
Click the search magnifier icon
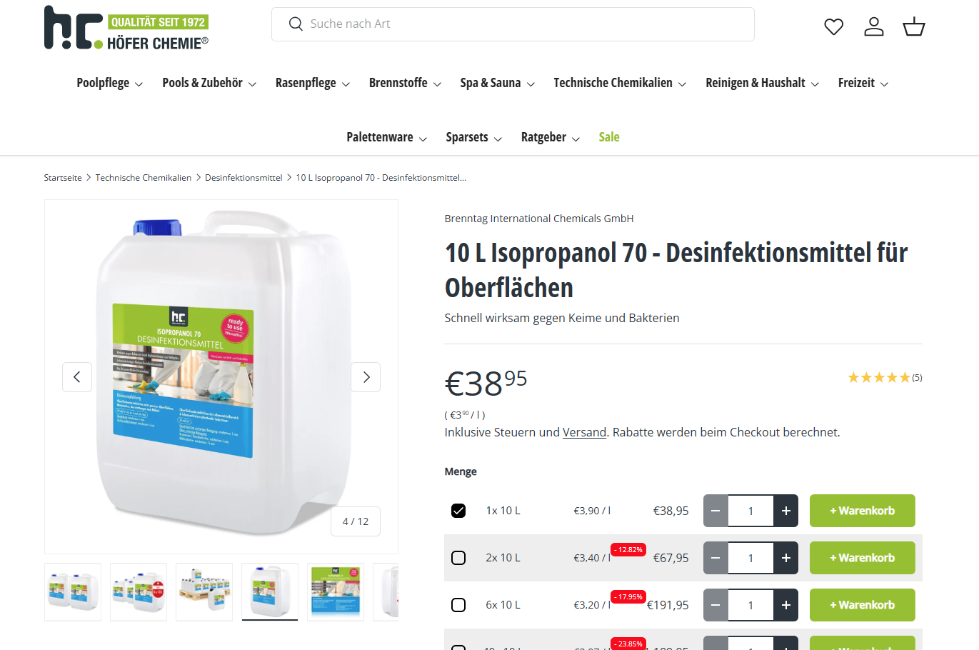296,24
